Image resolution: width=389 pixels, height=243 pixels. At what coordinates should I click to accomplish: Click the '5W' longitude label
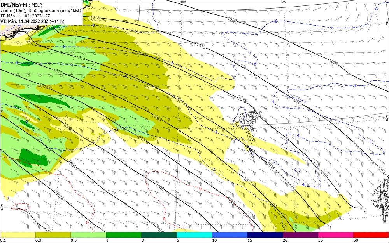pos(284,2)
